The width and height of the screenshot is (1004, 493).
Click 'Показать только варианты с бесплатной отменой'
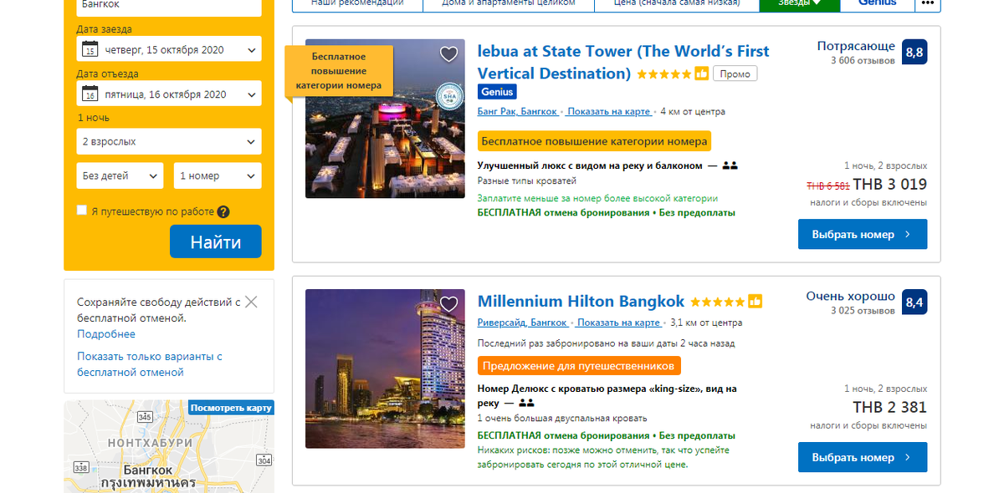(150, 364)
